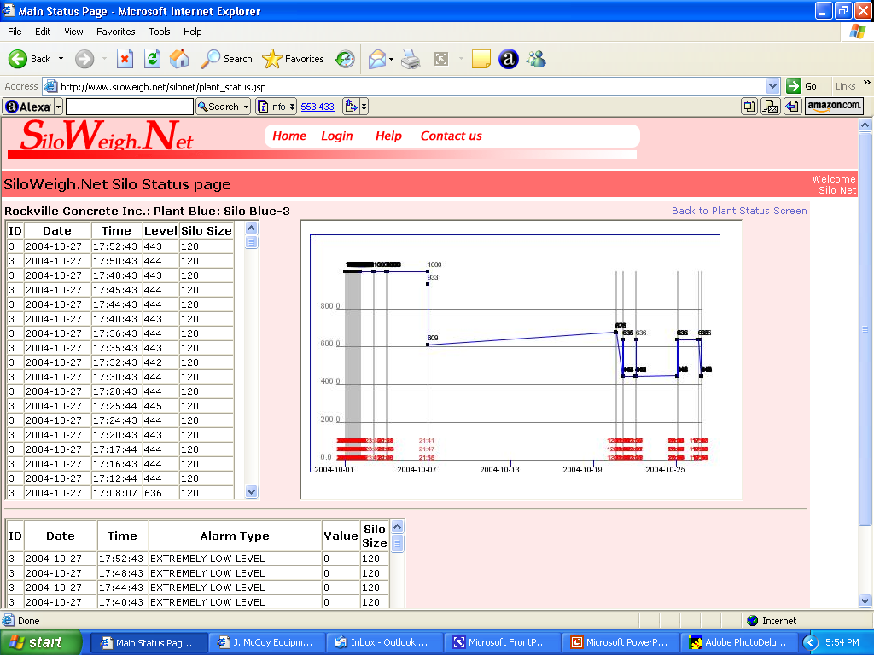Viewport: 874px width, 655px height.
Task: Open the Edit menu
Action: pos(43,32)
